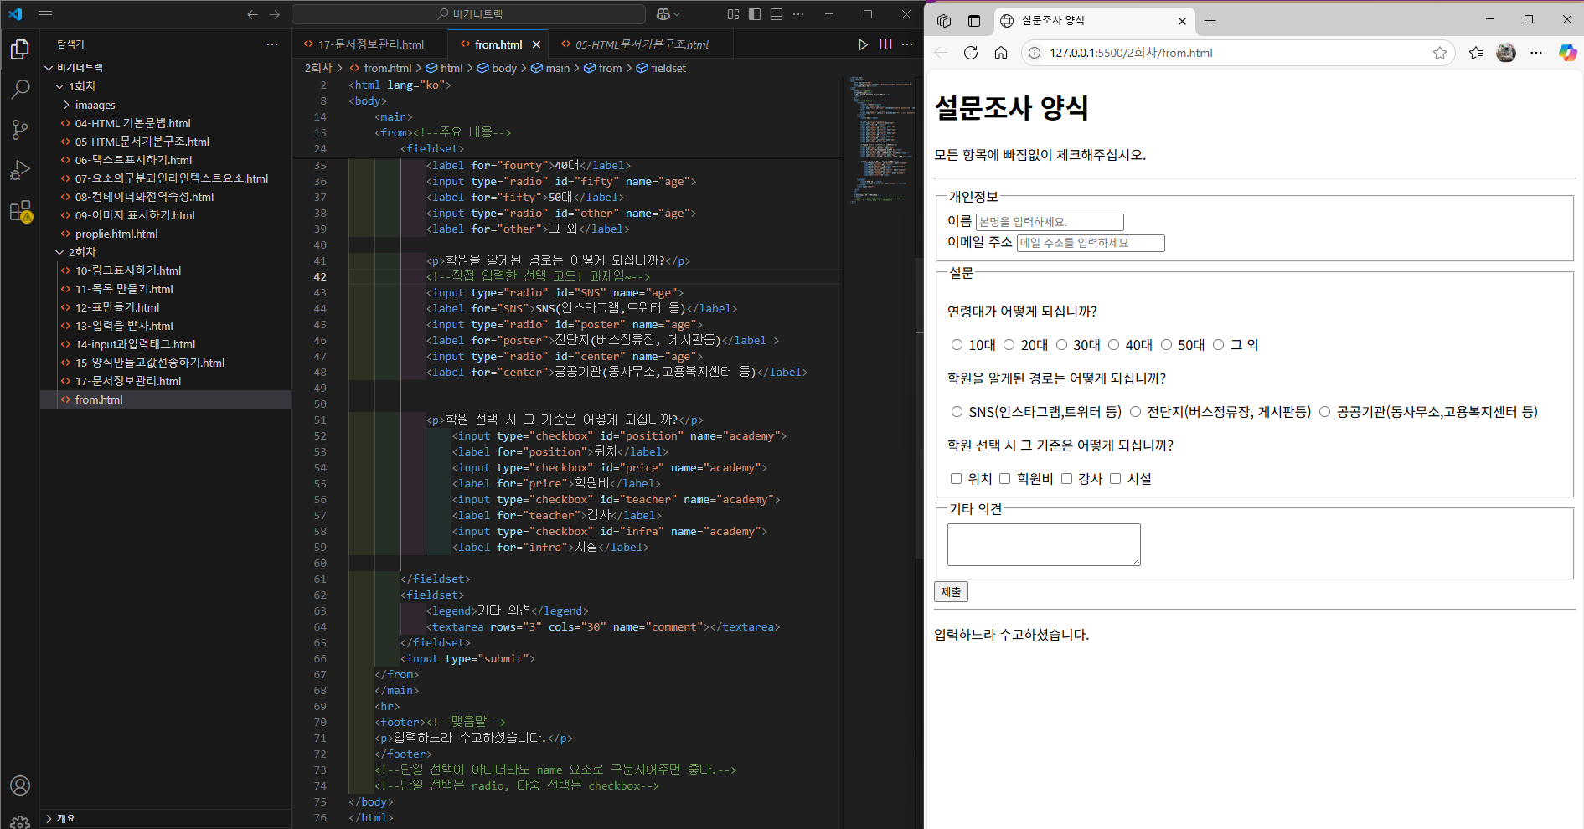1584x829 pixels.
Task: Open the Extensions view
Action: pyautogui.click(x=20, y=211)
